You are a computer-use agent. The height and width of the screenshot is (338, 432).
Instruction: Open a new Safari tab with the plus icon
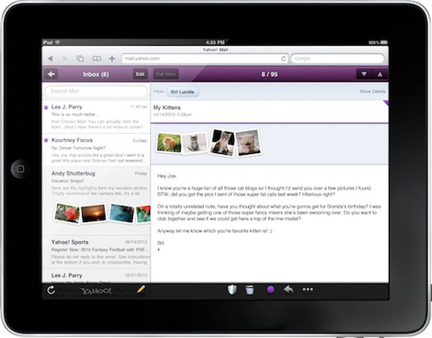pos(111,57)
